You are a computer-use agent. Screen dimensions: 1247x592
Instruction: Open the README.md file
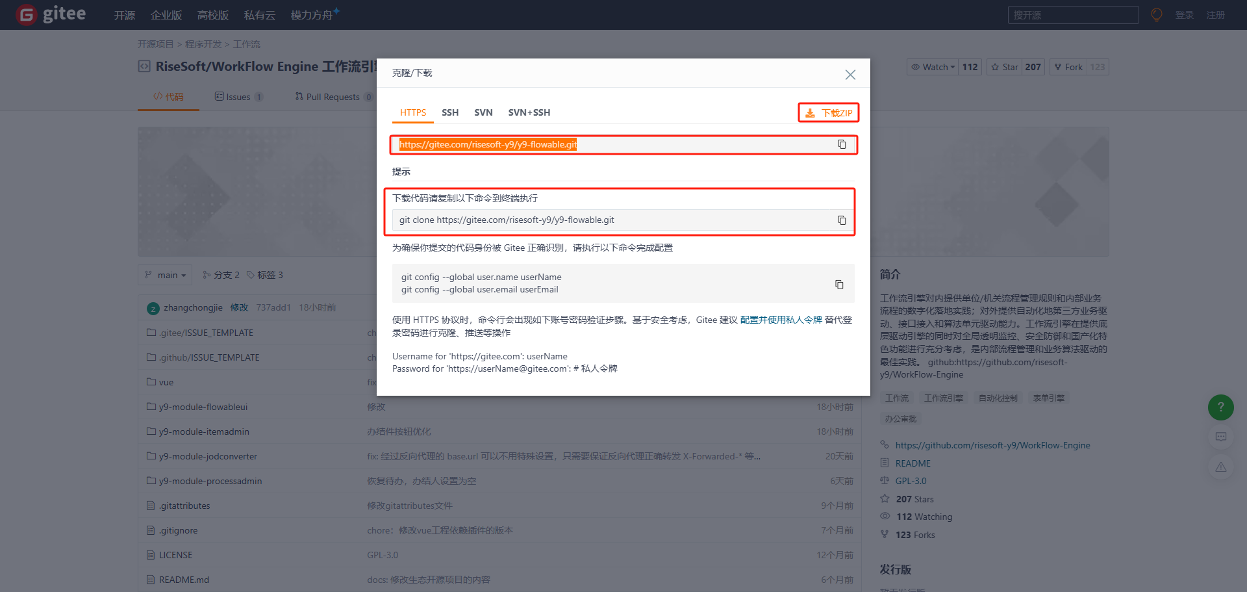click(184, 580)
